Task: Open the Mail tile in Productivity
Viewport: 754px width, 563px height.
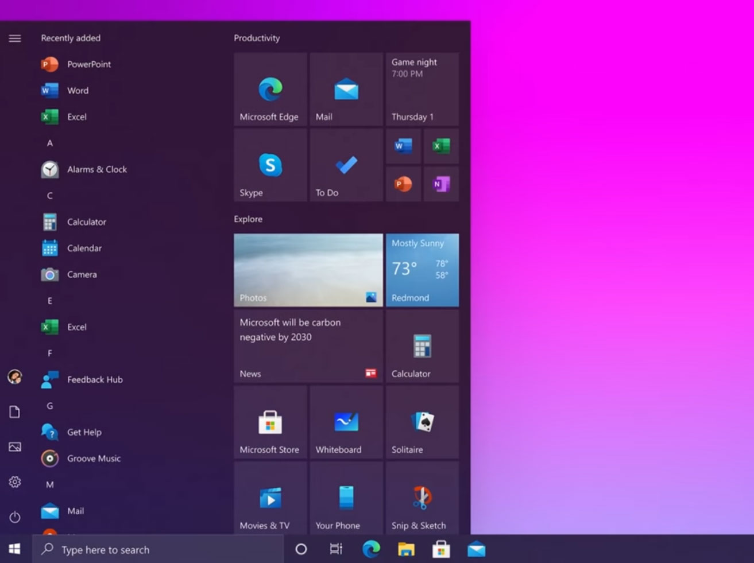Action: [346, 90]
